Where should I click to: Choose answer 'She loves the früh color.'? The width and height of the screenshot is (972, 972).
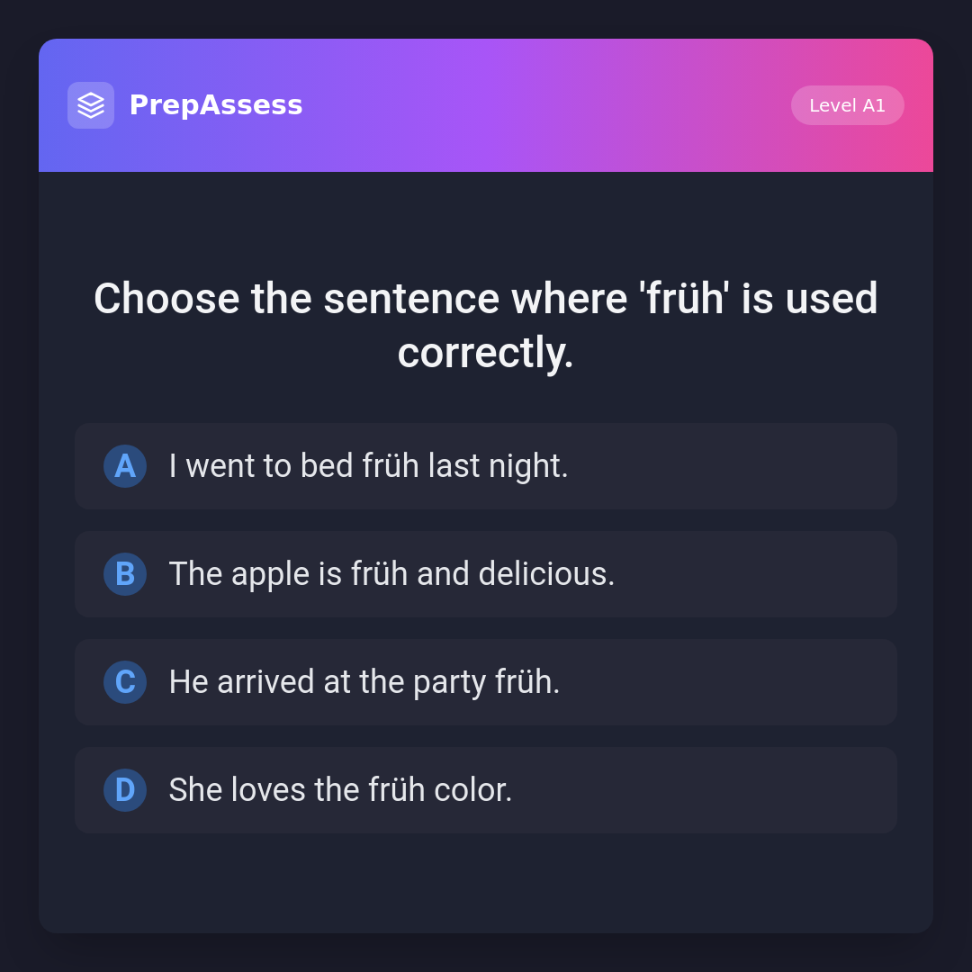pyautogui.click(x=340, y=790)
